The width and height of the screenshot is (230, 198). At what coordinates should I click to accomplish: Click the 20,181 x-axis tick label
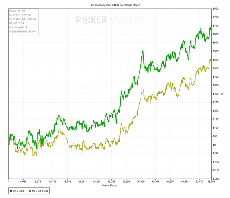[82, 182]
